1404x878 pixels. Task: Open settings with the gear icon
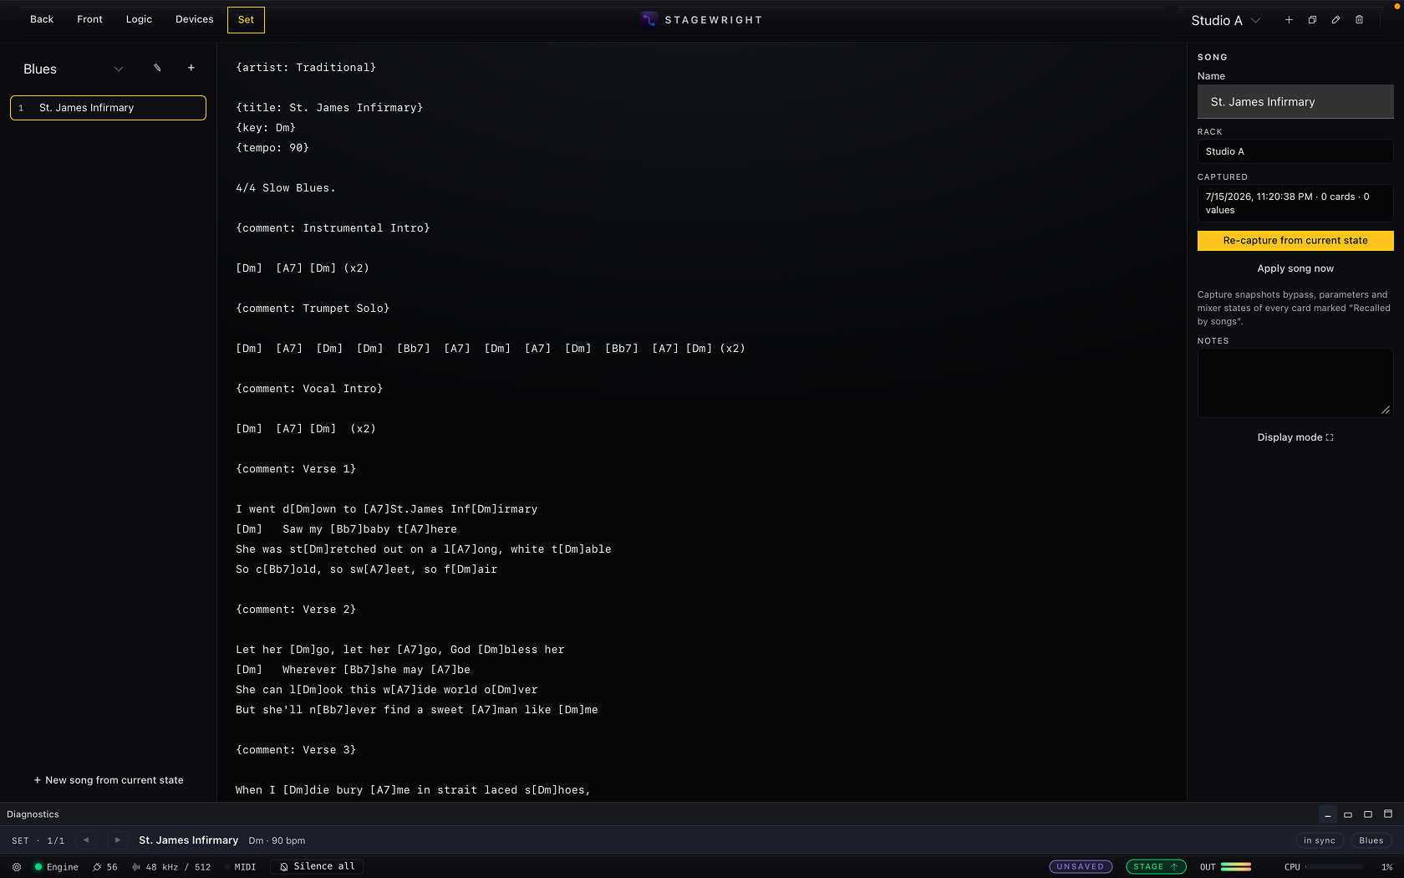click(17, 867)
